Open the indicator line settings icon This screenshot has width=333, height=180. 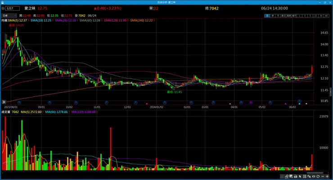pos(287,176)
